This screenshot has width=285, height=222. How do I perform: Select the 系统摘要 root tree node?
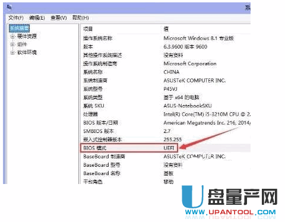tap(19, 28)
